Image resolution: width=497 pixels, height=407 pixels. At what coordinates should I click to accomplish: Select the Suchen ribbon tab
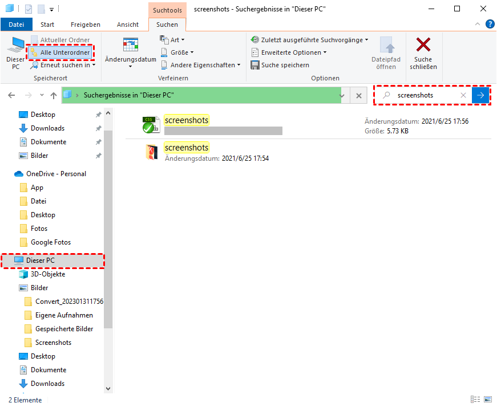[167, 25]
